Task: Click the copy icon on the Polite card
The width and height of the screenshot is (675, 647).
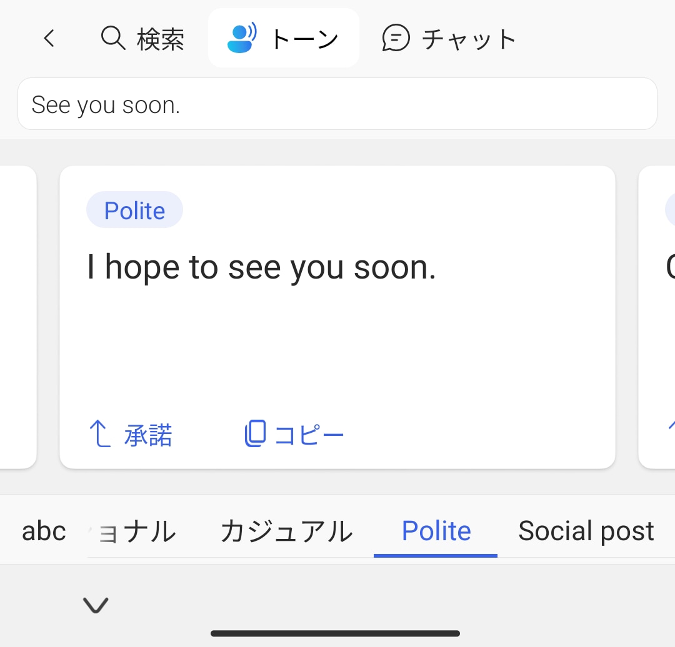Action: (x=255, y=434)
